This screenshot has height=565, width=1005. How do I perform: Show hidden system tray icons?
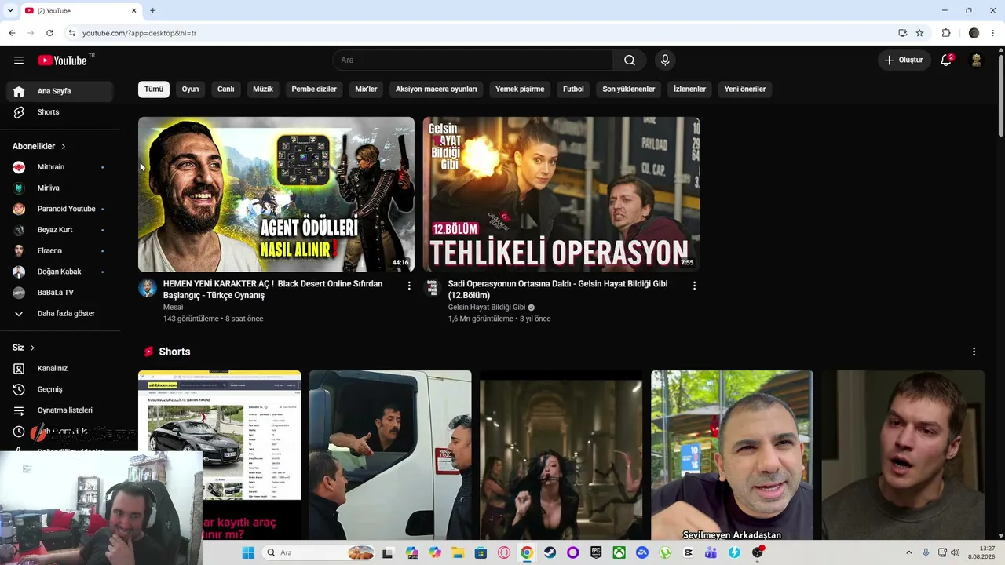click(909, 552)
